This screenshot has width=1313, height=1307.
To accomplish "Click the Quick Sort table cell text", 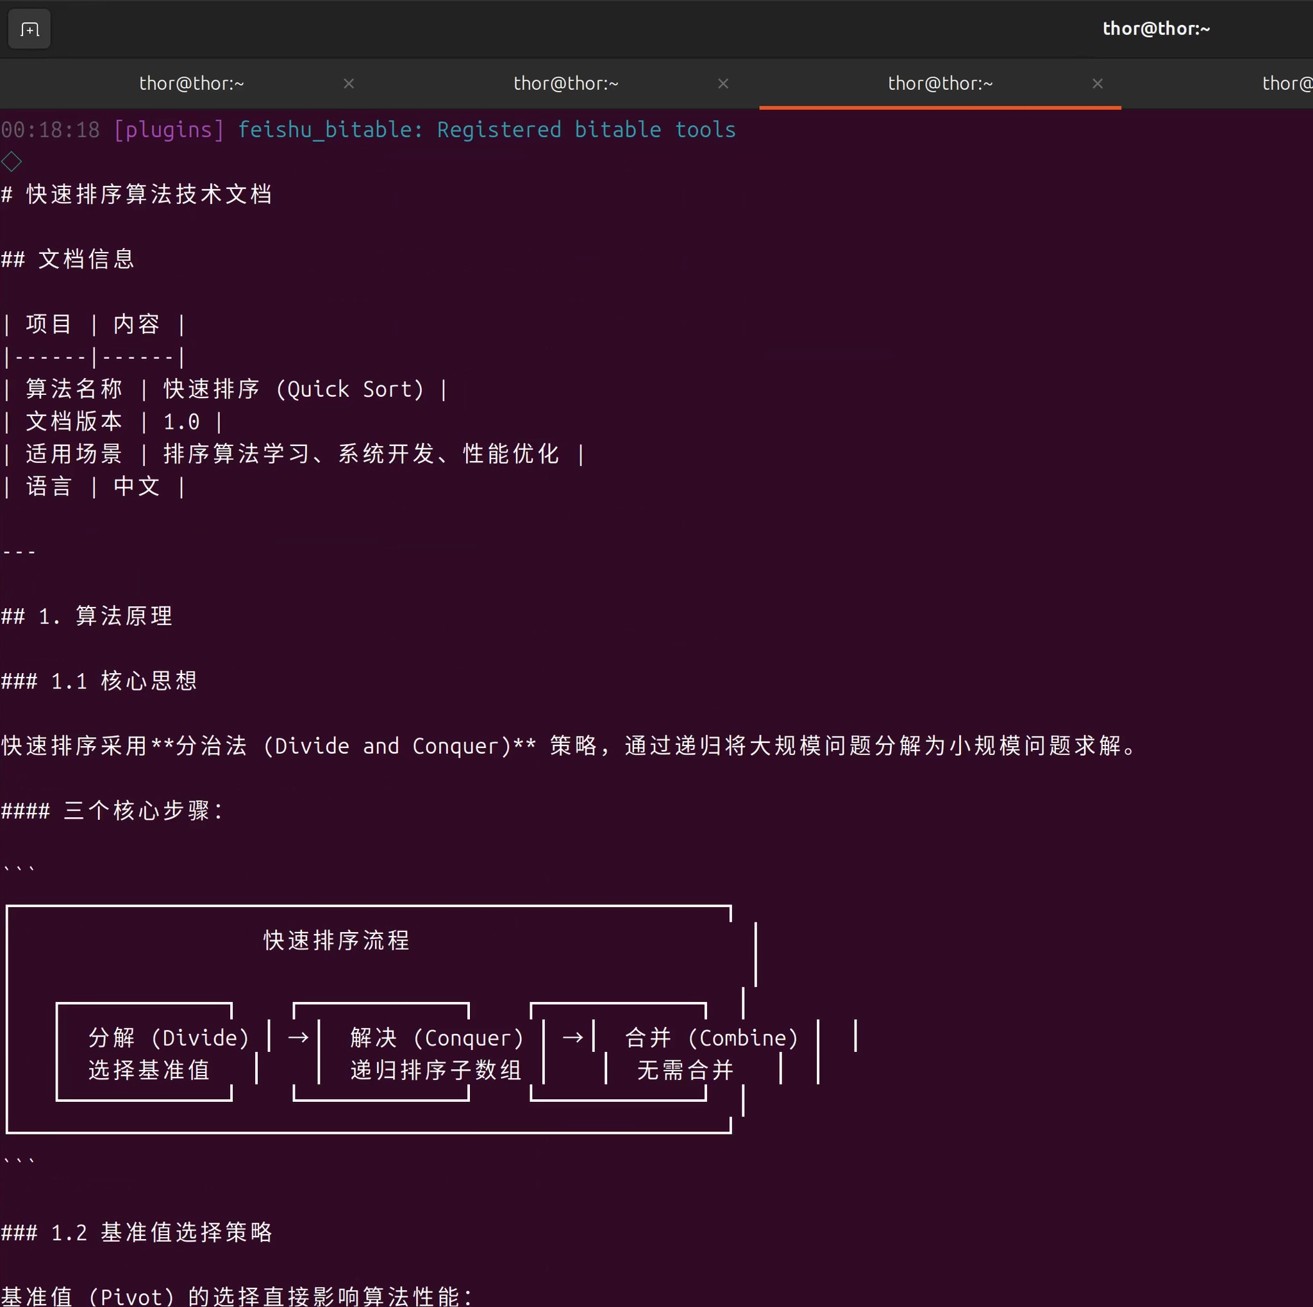I will point(349,389).
